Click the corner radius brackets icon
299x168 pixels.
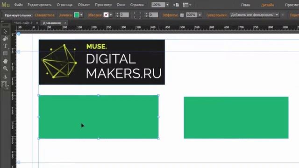point(138,15)
